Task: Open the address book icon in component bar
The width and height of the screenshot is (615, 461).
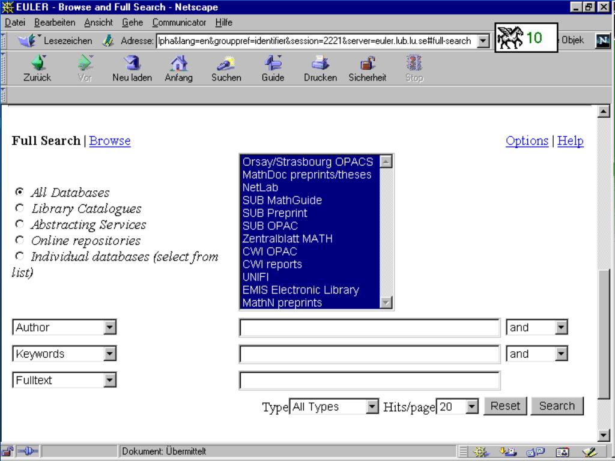Action: pos(562,452)
